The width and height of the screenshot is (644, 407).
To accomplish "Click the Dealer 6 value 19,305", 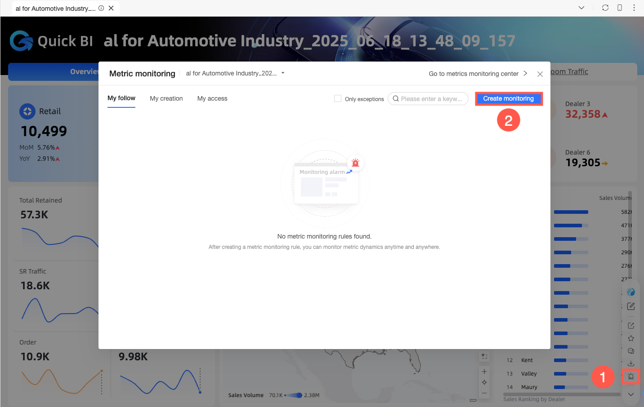I will [x=583, y=163].
